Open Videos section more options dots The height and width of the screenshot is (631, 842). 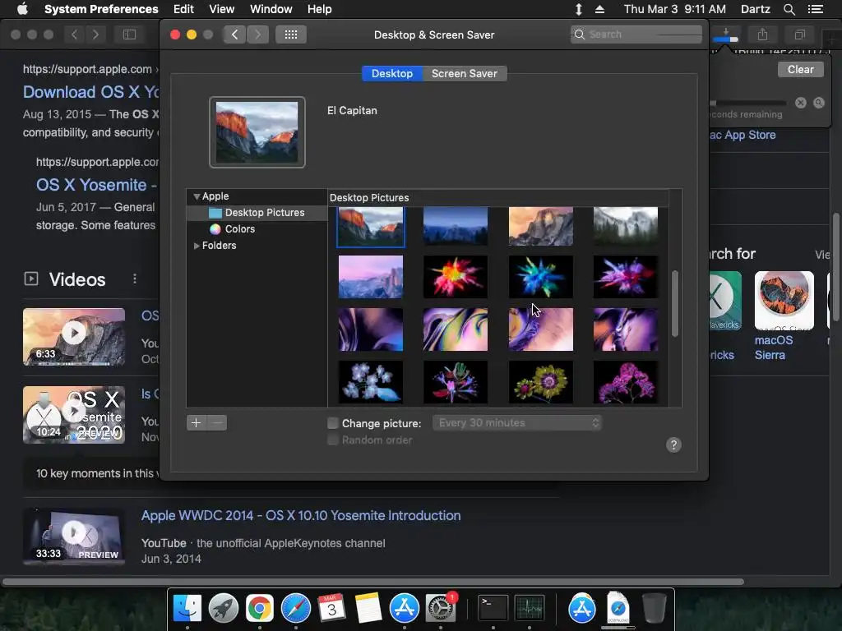tap(135, 279)
